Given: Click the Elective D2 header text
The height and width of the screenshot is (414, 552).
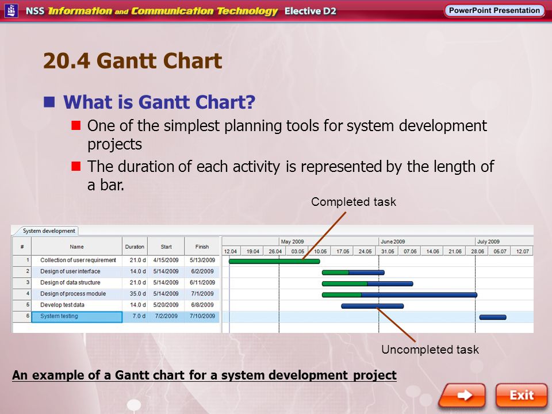Looking at the screenshot, I should [x=310, y=11].
